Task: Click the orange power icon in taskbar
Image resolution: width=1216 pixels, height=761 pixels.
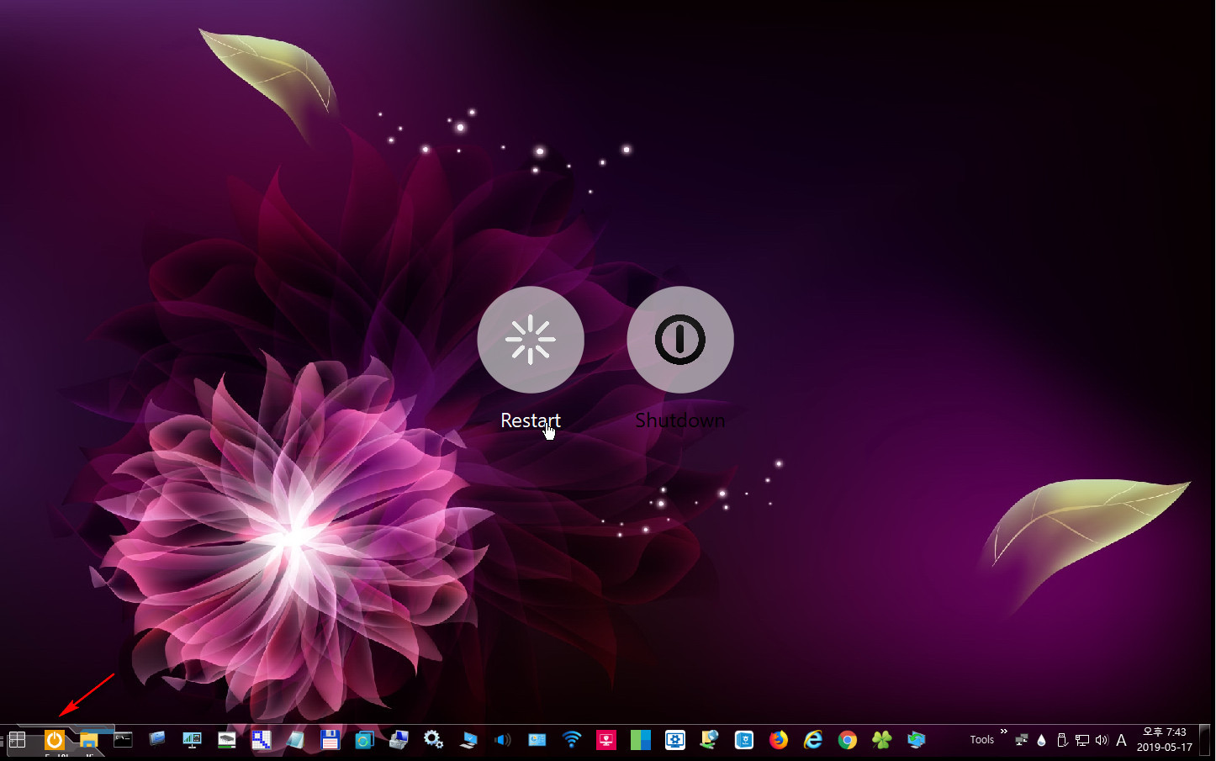Action: click(55, 740)
